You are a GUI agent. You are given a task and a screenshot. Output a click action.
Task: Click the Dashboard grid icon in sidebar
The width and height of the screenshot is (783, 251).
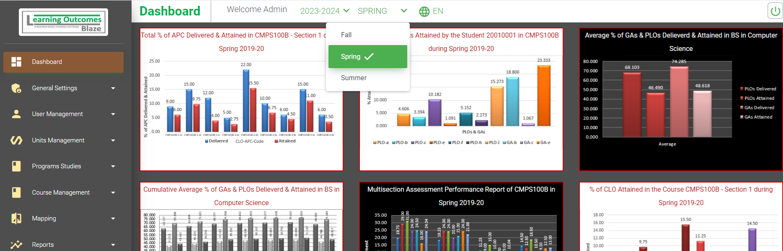16,62
